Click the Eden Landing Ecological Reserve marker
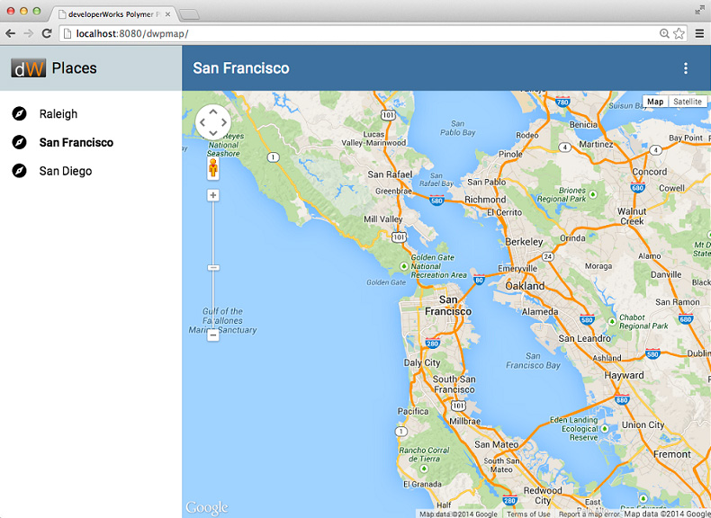The height and width of the screenshot is (518, 711). 605,428
